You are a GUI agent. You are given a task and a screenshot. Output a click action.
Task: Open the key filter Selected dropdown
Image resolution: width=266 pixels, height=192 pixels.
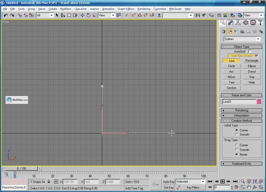click(x=190, y=182)
